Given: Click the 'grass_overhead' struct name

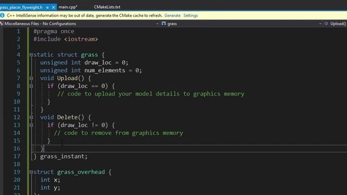Looking at the screenshot, I should pyautogui.click(x=81, y=172).
